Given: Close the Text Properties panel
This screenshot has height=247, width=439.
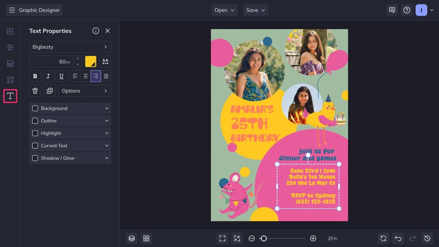Looking at the screenshot, I should (107, 31).
